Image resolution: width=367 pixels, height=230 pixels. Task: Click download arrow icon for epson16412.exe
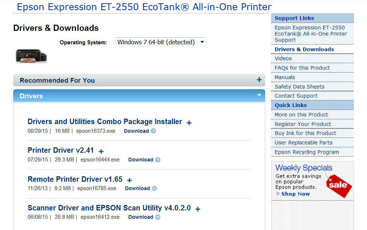pyautogui.click(x=158, y=217)
